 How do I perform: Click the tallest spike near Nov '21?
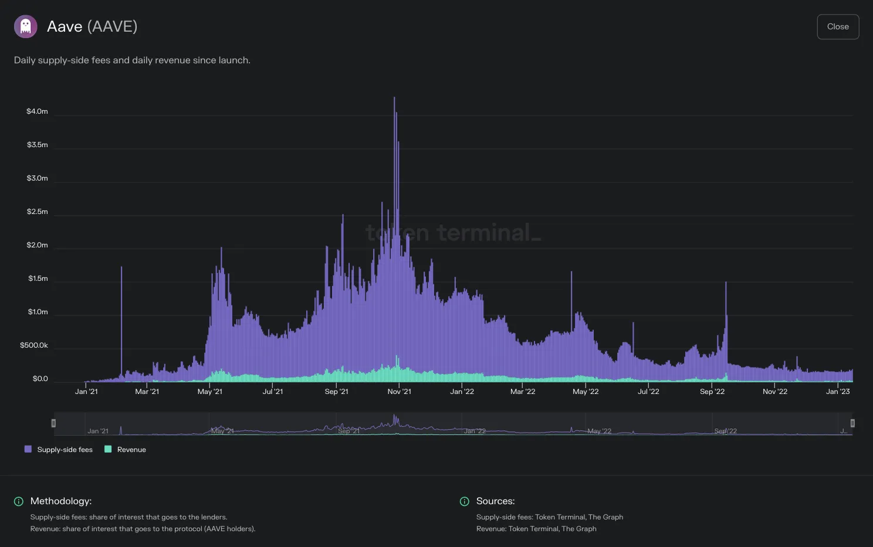[x=394, y=235]
